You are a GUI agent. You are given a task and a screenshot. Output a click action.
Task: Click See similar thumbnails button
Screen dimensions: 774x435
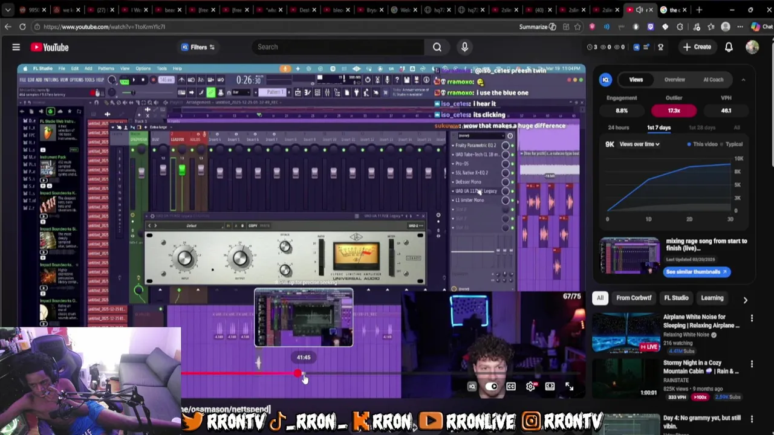(x=696, y=272)
